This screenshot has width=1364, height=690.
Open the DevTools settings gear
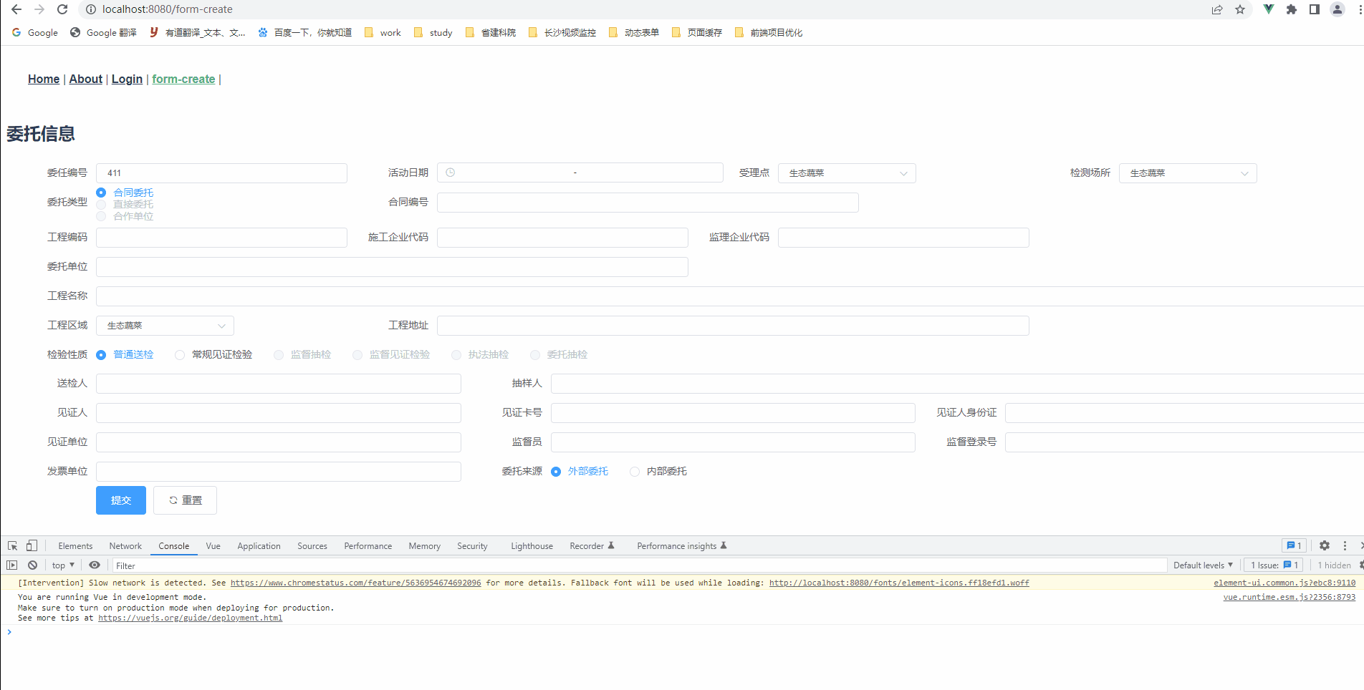pos(1324,545)
